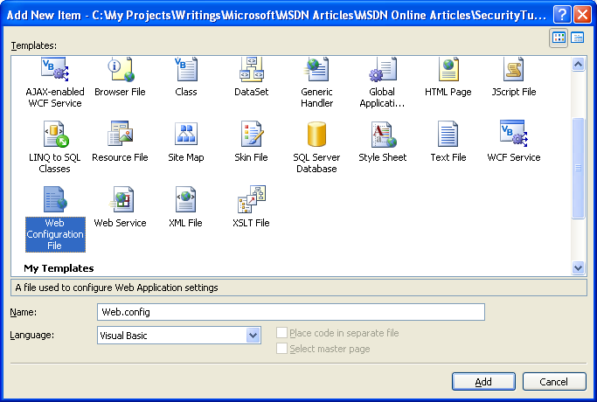597x402 pixels.
Task: Click the templates list scroll up arrow
Action: (x=578, y=65)
